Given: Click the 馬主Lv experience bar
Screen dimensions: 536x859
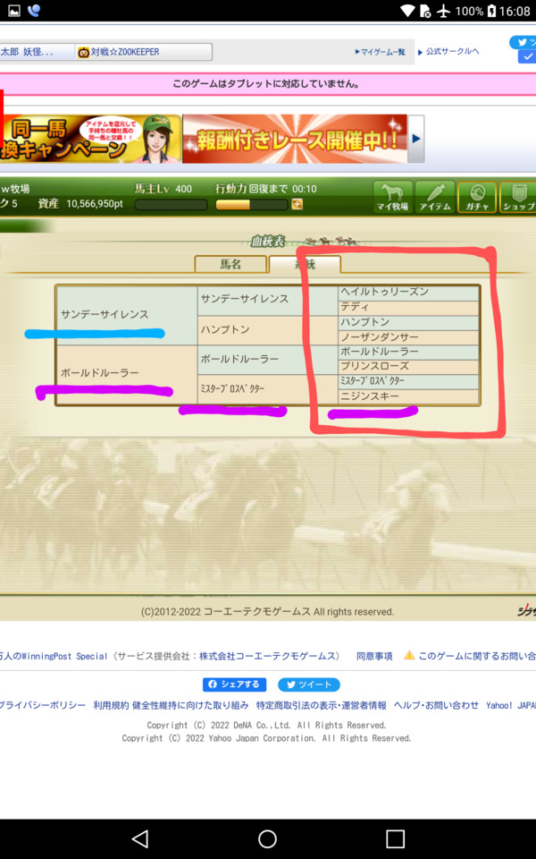Looking at the screenshot, I should point(172,204).
